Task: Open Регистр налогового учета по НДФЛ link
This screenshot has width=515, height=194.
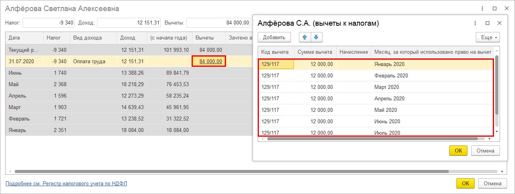Action: tap(66, 184)
